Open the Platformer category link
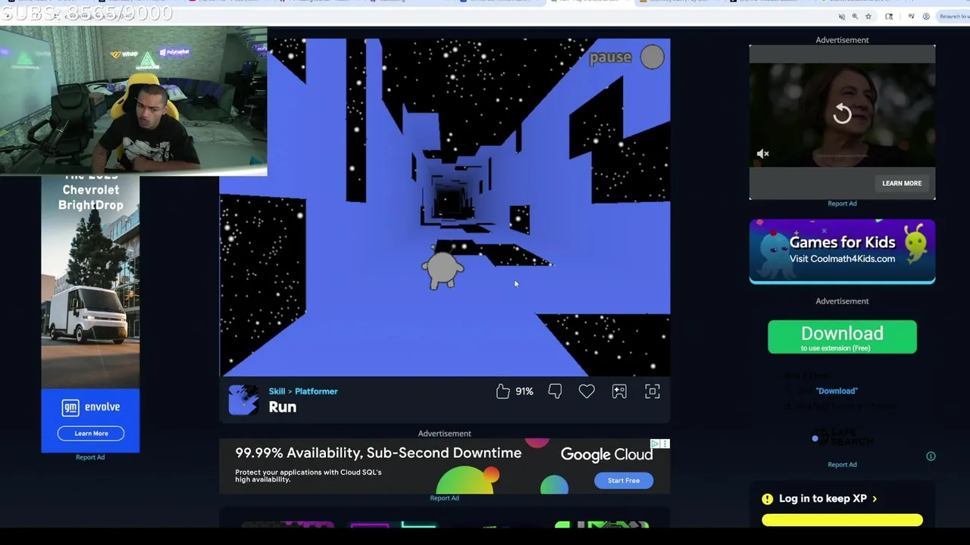The image size is (970, 545). (316, 391)
